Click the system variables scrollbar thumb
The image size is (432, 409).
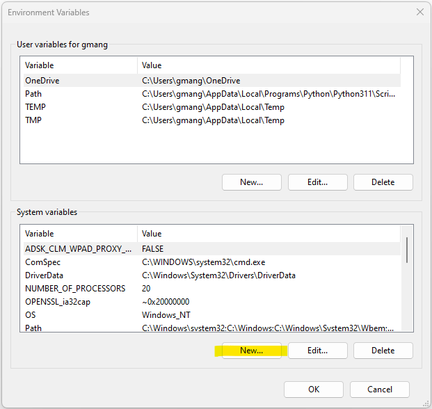point(407,250)
